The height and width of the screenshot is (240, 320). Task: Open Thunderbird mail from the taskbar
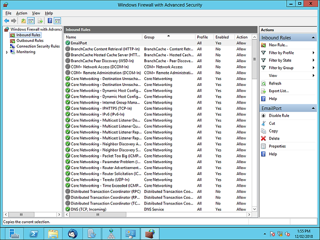72,233
